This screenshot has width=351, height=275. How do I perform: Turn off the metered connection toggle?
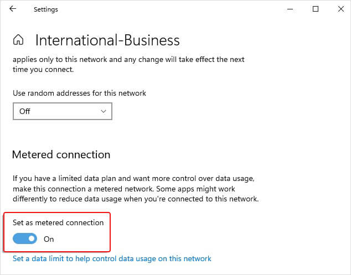point(25,239)
